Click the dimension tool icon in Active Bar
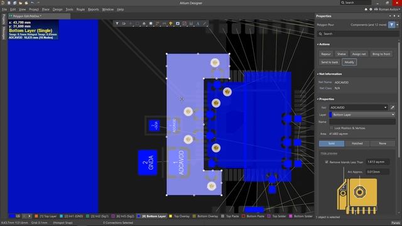Viewport: 402px width, 226px height. pyautogui.click(x=191, y=23)
